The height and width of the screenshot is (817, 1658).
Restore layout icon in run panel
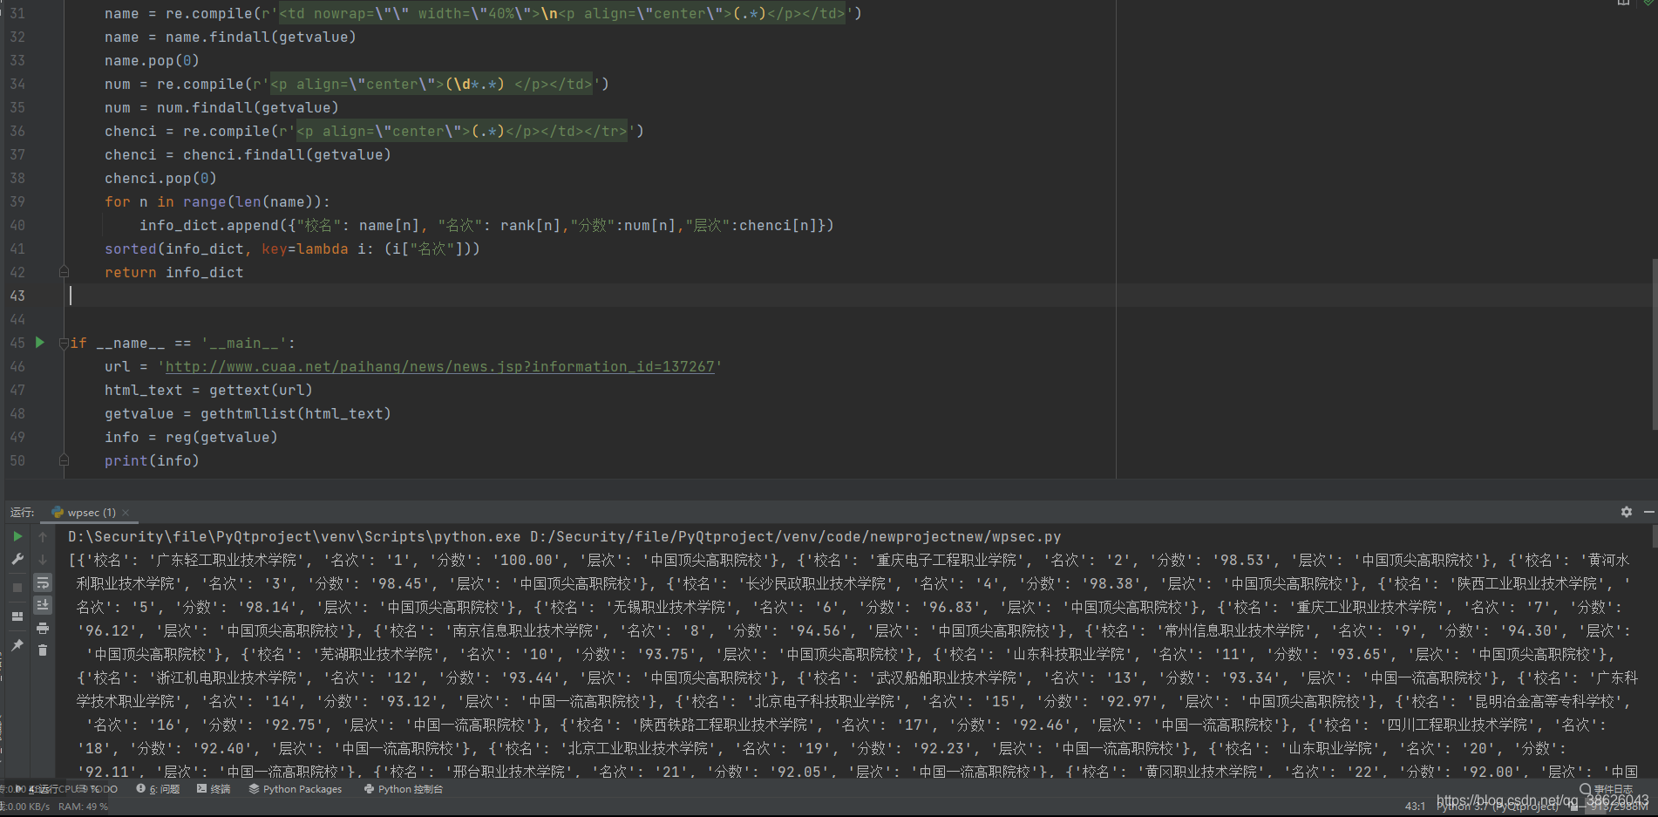click(17, 616)
